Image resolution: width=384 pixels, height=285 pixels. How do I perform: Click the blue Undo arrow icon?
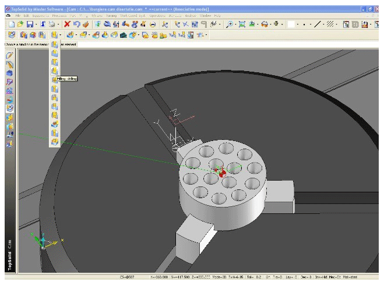pyautogui.click(x=77, y=24)
